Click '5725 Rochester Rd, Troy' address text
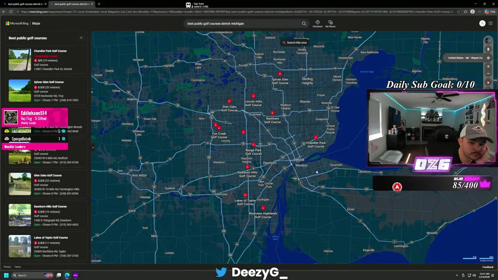This screenshot has height=280, width=498. pyautogui.click(x=49, y=96)
